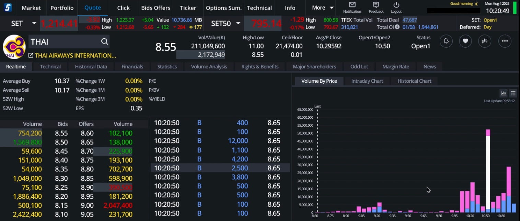Expand the More menu dropdown
Viewport: 520px width, 221px height.
click(323, 8)
